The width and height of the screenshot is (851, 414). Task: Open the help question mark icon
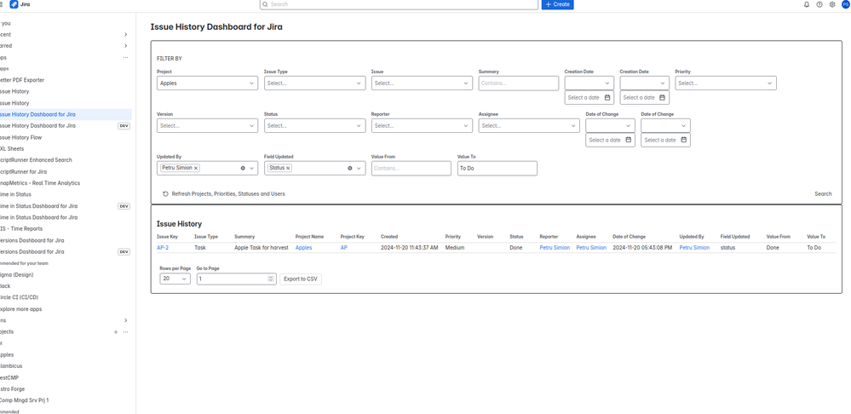pos(819,4)
